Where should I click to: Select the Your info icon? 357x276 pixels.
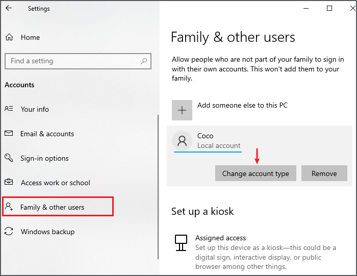pyautogui.click(x=9, y=109)
